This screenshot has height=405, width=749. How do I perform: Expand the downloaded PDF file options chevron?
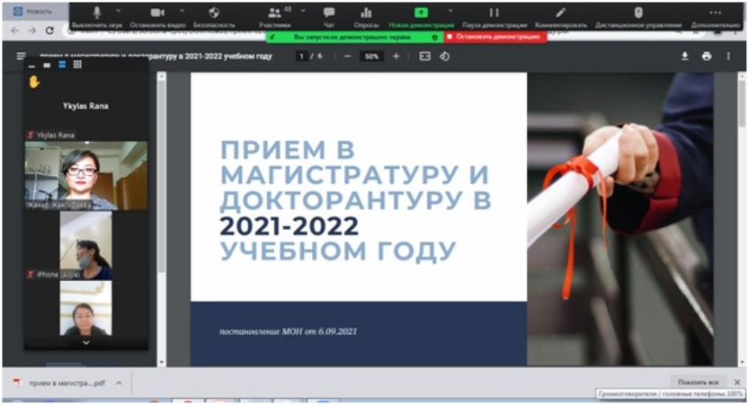tap(119, 382)
